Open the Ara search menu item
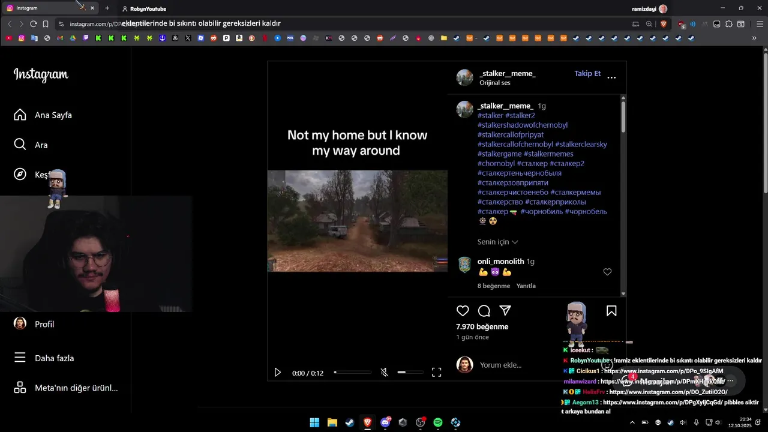The width and height of the screenshot is (768, 432). point(31,145)
